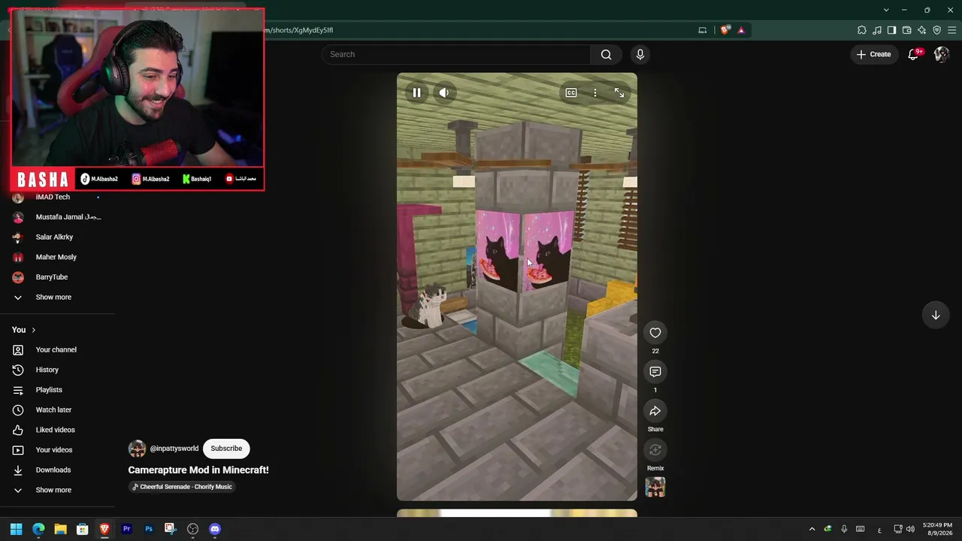Open the Brave VPN shield icon

937,30
